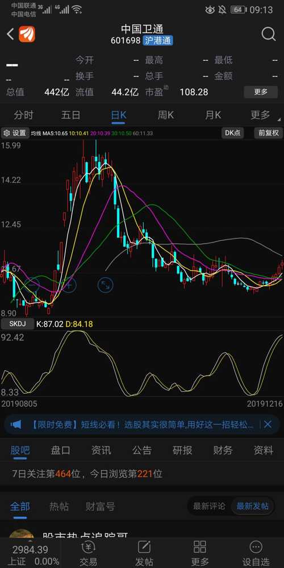284x568 pixels.
Task: Tap the start date 20190805 label
Action: (x=19, y=403)
